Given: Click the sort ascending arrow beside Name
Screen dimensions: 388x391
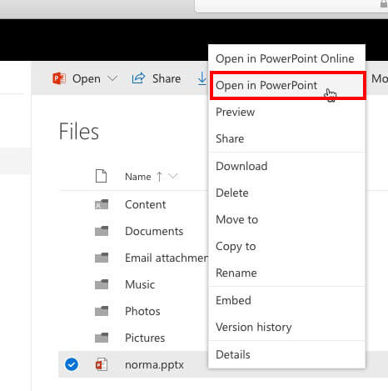Looking at the screenshot, I should [x=159, y=177].
